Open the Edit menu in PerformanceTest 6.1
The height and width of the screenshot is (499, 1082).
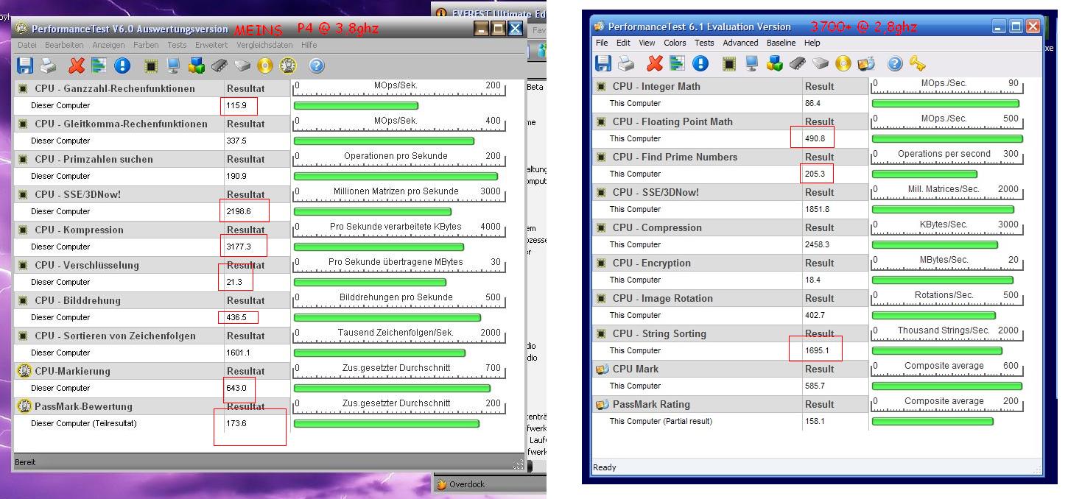(623, 43)
